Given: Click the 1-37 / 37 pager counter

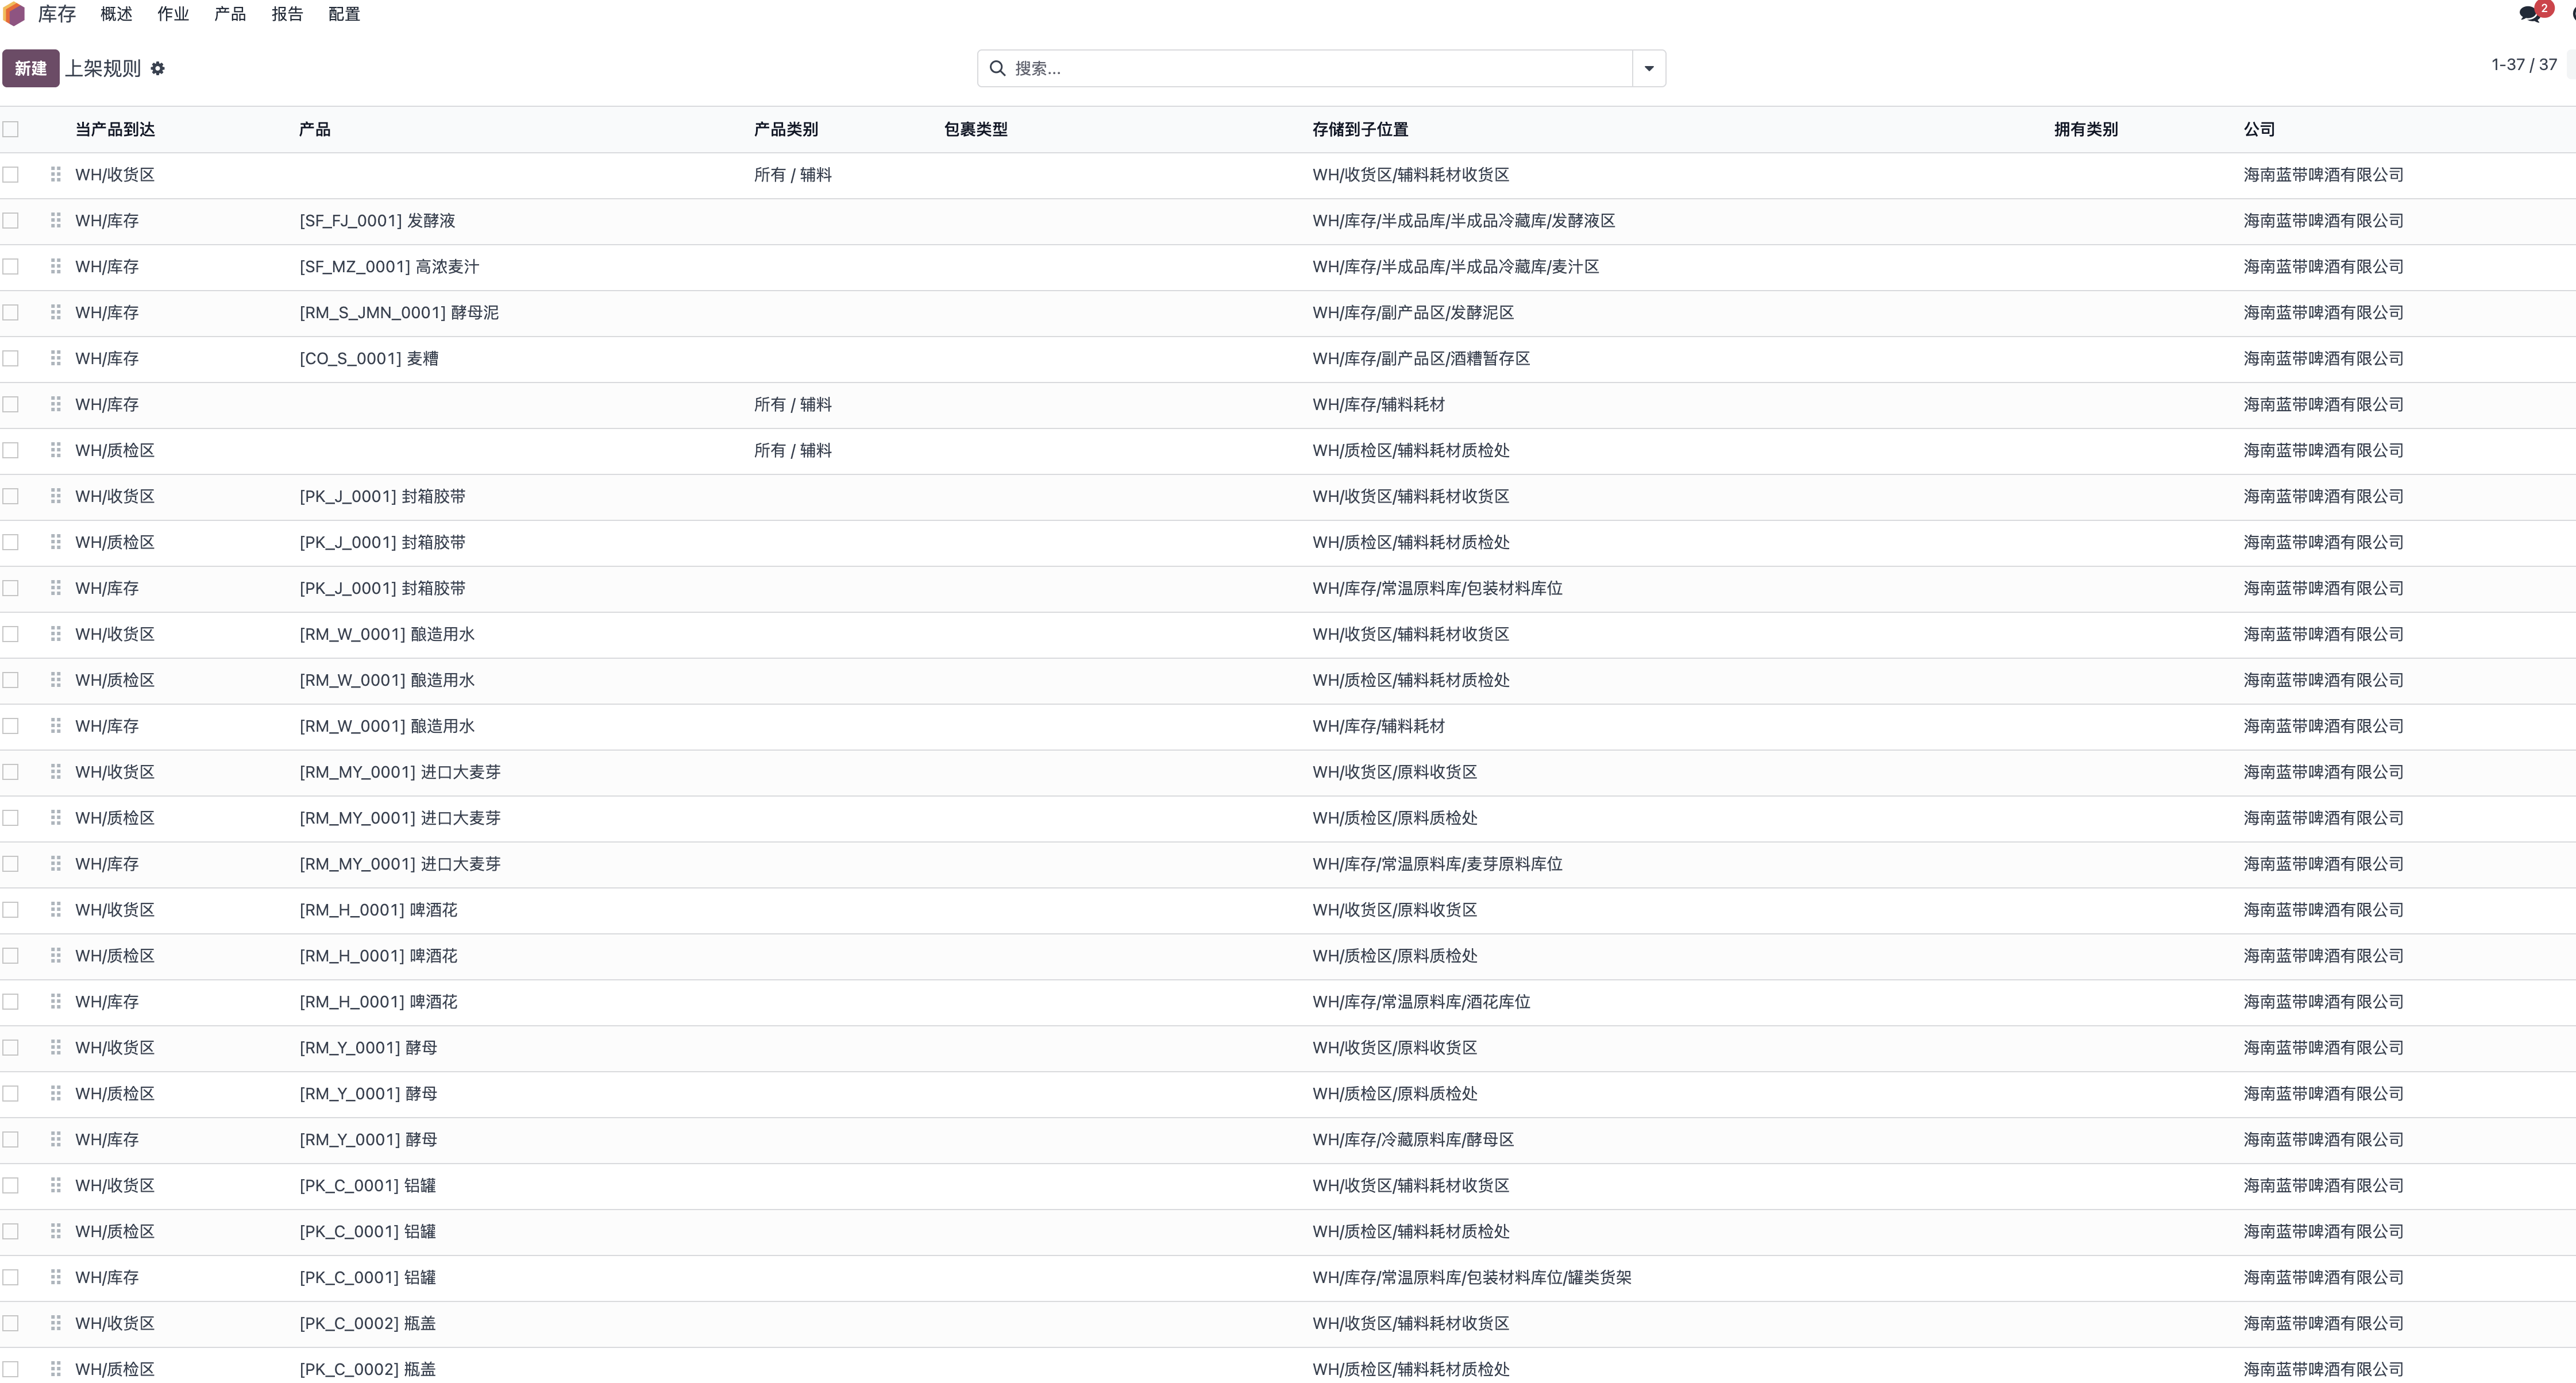Looking at the screenshot, I should tap(2524, 64).
